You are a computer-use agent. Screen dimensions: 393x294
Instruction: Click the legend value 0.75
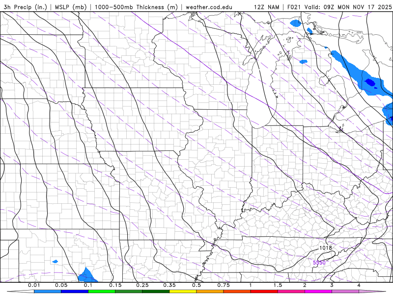pyautogui.click(x=224, y=285)
